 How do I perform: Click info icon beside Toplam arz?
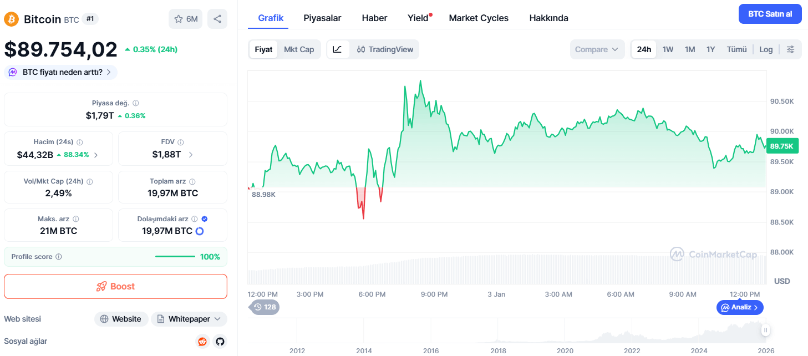(192, 181)
